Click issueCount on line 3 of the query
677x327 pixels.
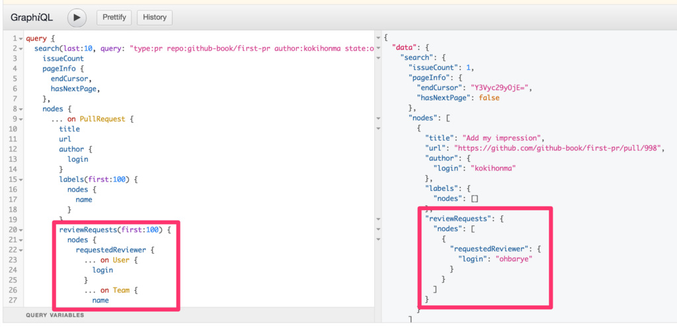pos(63,58)
